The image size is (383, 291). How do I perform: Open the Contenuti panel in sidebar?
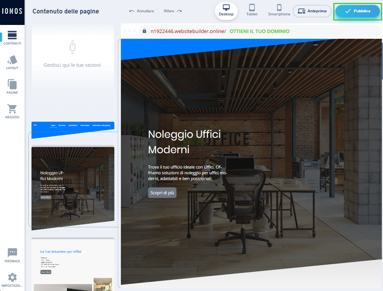tap(12, 38)
